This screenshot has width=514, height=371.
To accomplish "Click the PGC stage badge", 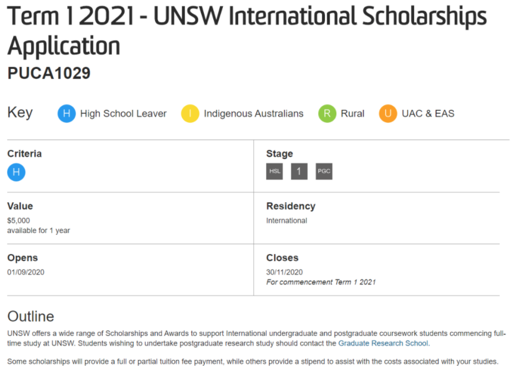I will click(324, 172).
